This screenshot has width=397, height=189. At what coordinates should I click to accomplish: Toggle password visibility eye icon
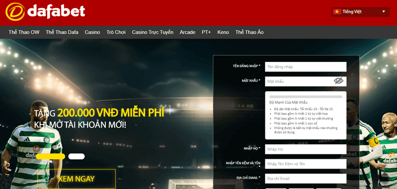click(x=338, y=81)
